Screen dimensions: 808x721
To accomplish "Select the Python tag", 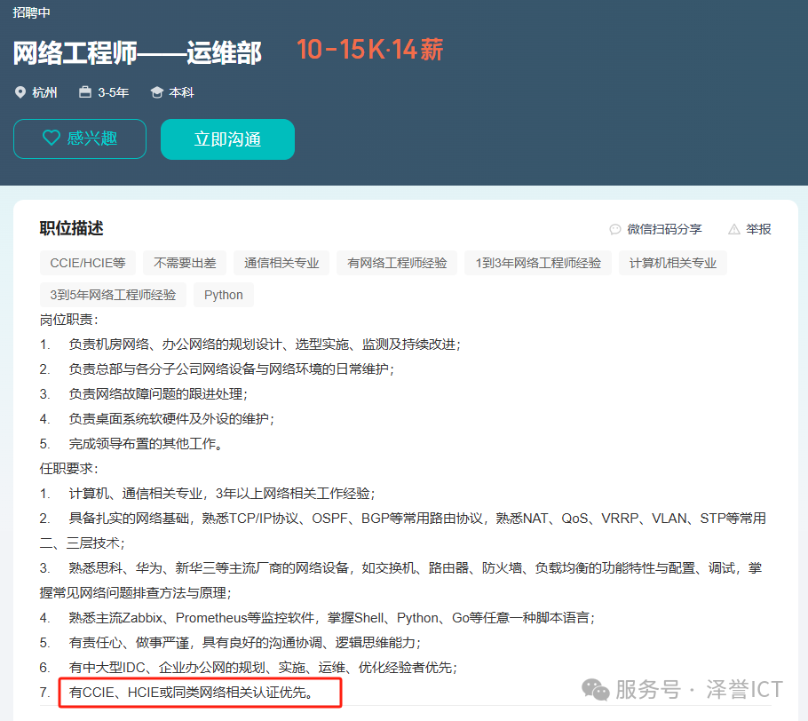I will (x=223, y=295).
